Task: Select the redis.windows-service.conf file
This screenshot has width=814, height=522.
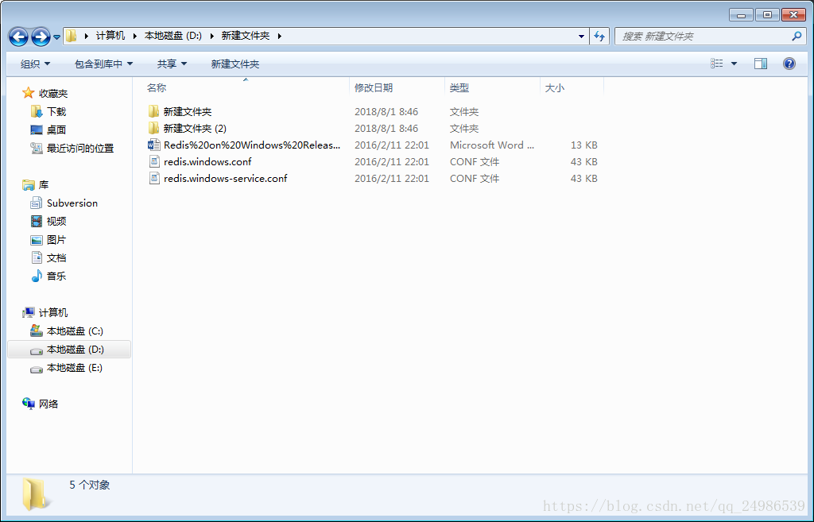Action: pyautogui.click(x=225, y=178)
